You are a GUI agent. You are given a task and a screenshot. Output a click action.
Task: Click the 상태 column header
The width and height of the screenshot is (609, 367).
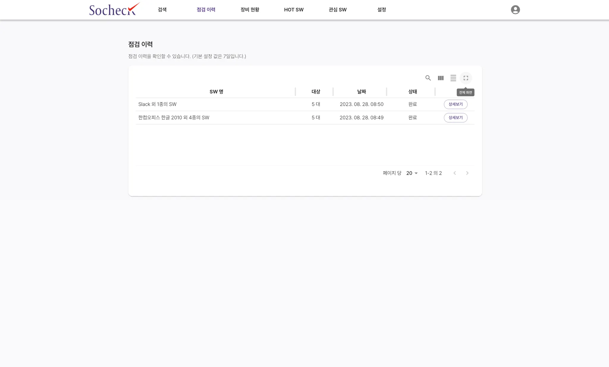[x=412, y=92]
